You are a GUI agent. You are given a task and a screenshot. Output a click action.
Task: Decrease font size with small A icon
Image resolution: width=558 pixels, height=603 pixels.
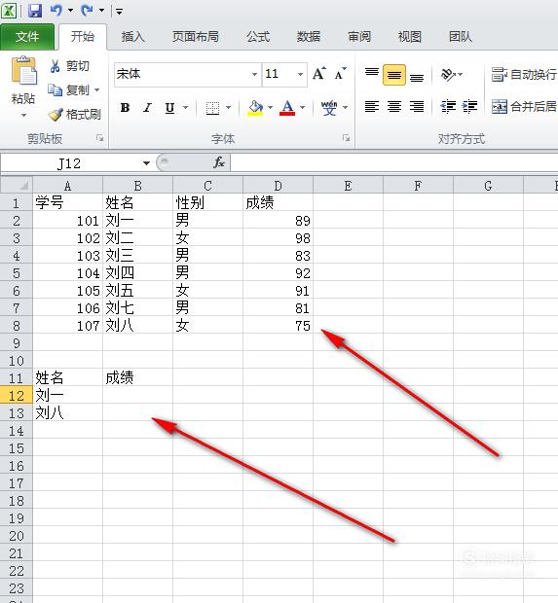click(340, 74)
